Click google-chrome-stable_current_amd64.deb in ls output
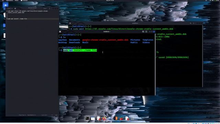The width and height of the screenshot is (220, 124). tap(105, 40)
